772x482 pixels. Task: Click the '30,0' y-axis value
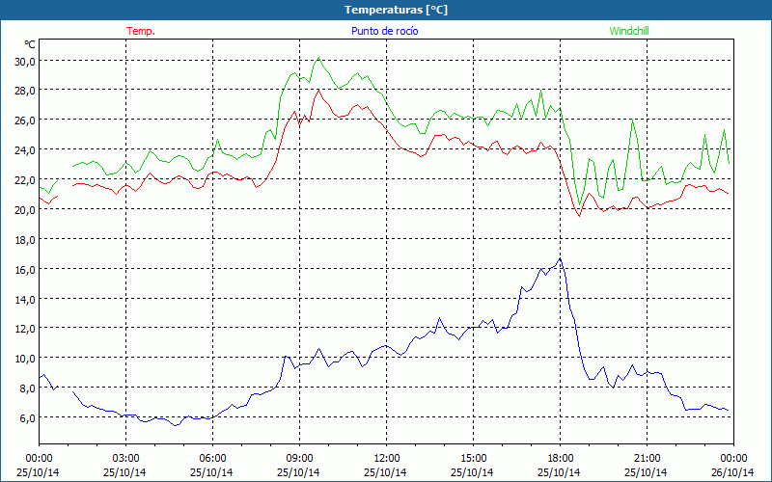click(x=25, y=62)
